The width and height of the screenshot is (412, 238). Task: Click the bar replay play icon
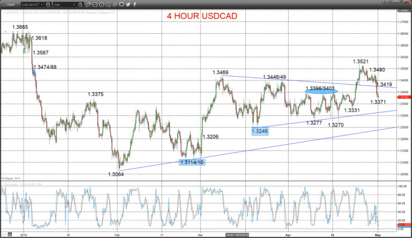(x=101, y=4)
